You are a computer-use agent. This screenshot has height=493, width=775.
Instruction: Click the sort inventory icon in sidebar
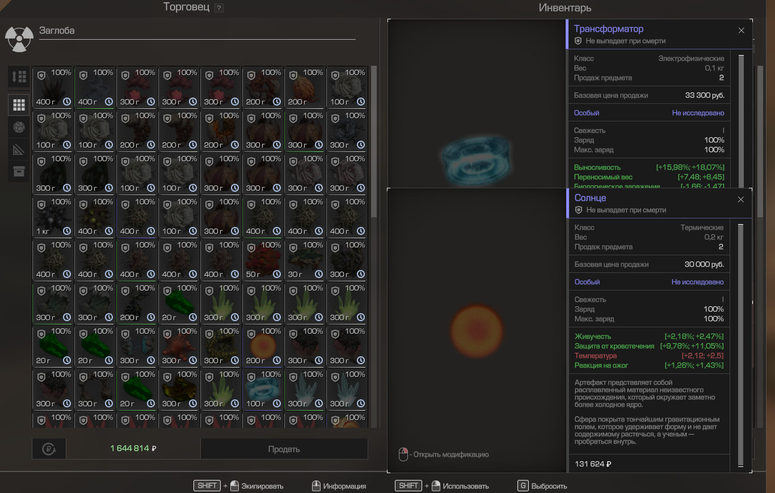tap(19, 77)
